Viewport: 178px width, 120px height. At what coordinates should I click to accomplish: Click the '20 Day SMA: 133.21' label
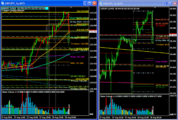coord(79,22)
